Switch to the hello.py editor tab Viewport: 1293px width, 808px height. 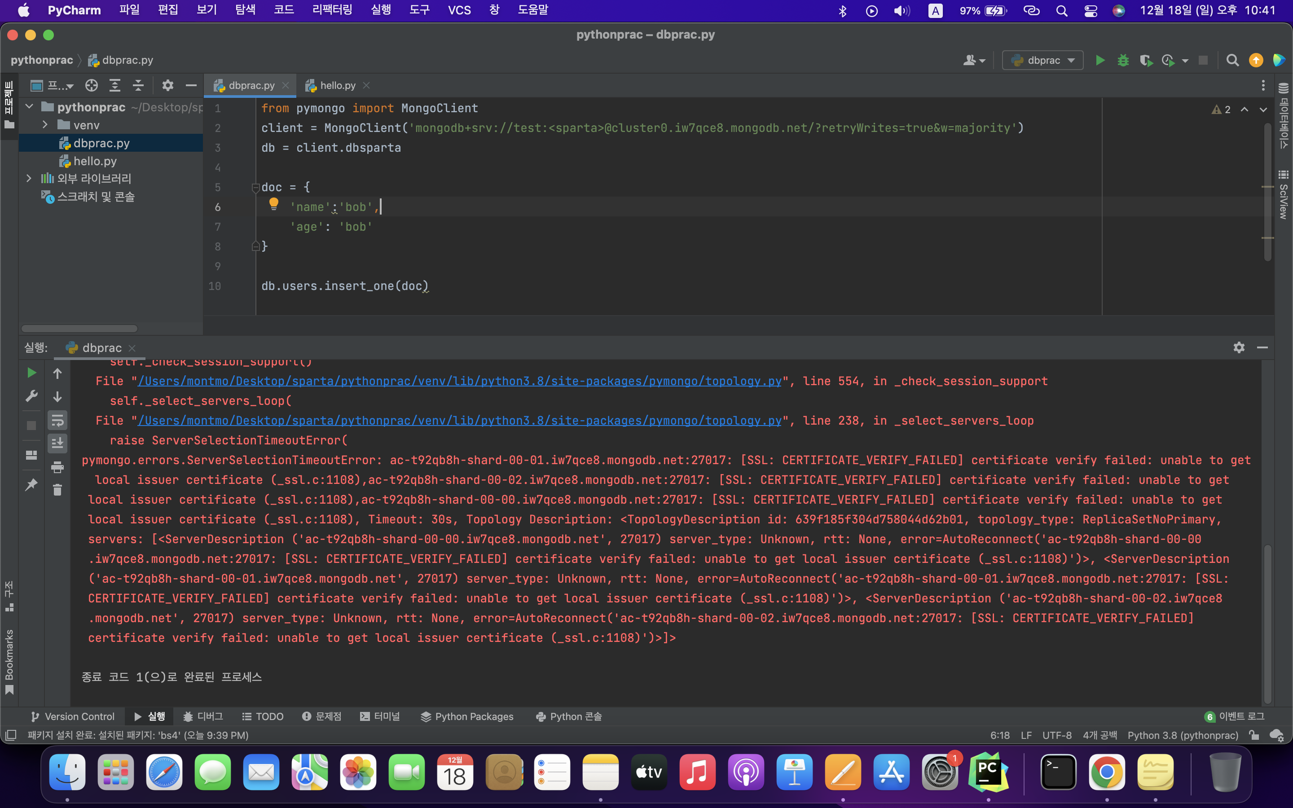click(x=337, y=85)
